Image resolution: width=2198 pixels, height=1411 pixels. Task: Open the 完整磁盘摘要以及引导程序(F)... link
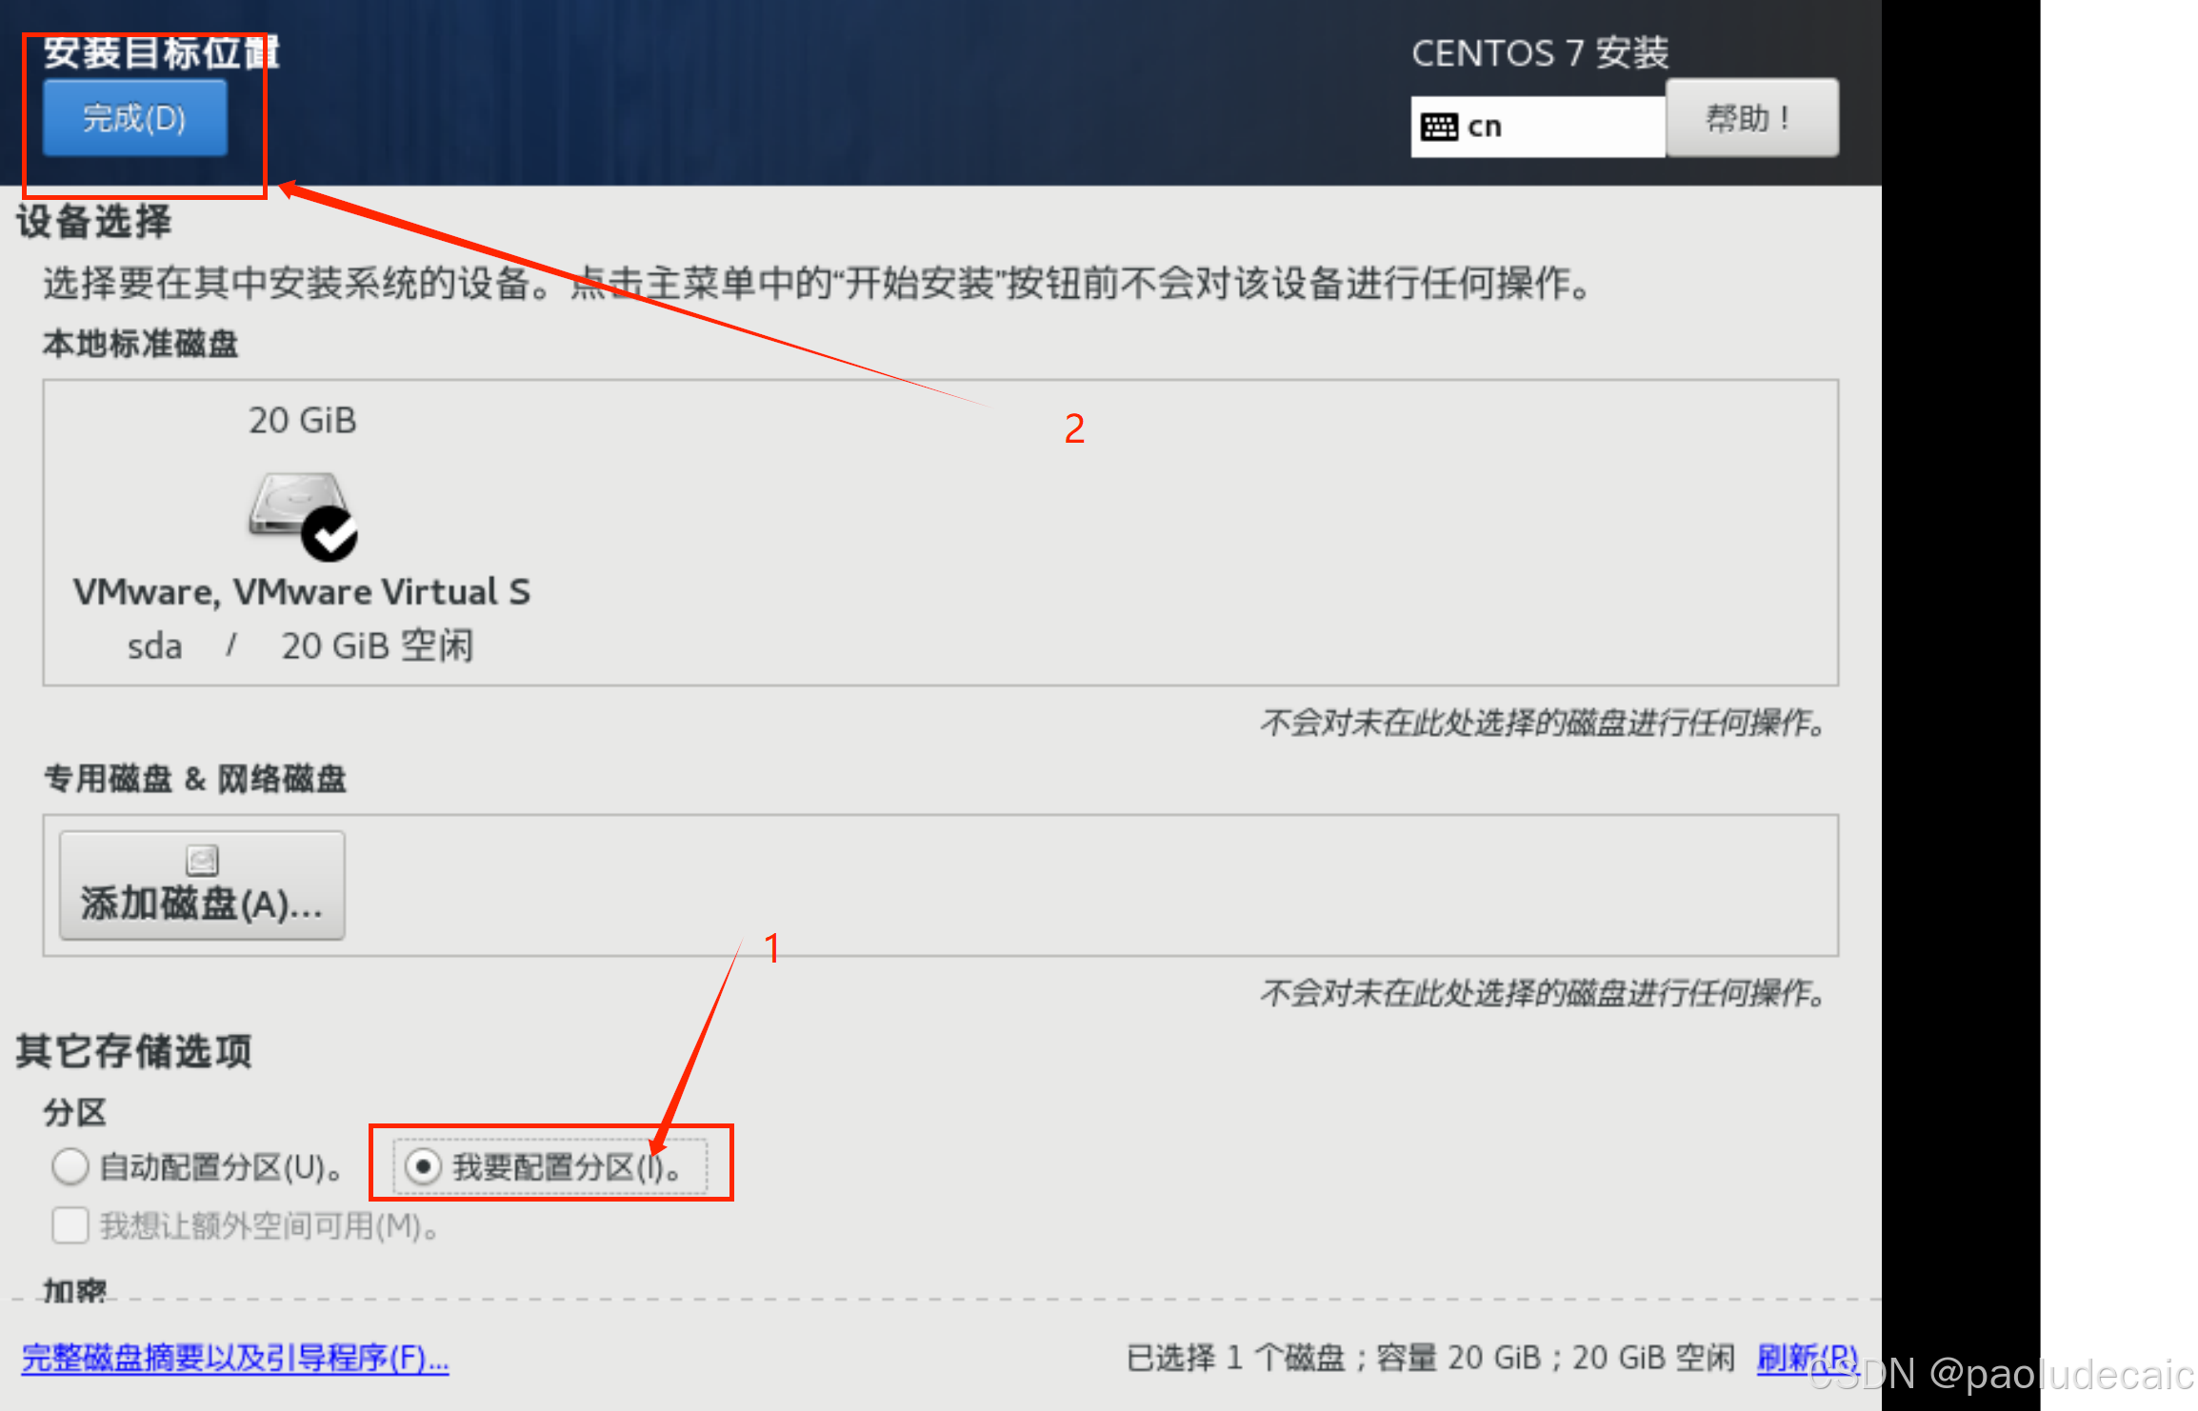tap(235, 1358)
